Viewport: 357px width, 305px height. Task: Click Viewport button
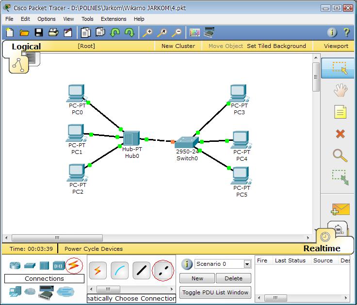(336, 46)
